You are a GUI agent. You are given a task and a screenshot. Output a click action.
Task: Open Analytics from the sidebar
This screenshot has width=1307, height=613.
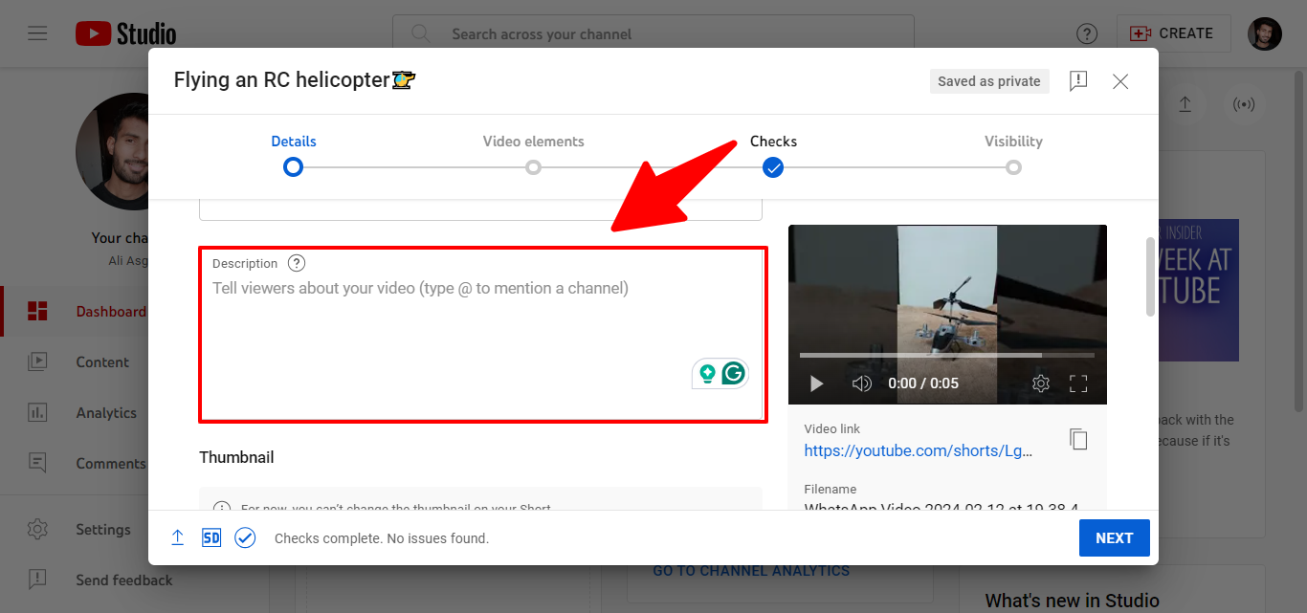[105, 412]
